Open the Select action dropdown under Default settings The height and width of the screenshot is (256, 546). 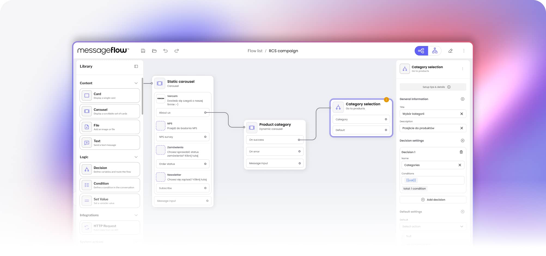(433, 226)
